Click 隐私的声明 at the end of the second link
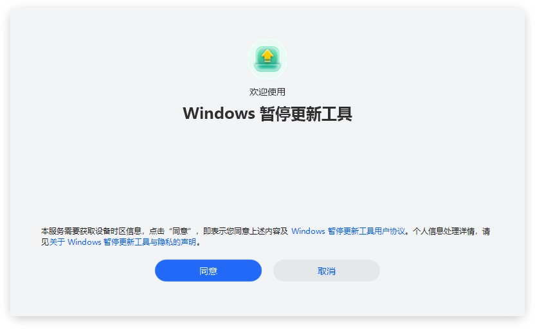This screenshot has width=535, height=329. [x=177, y=242]
